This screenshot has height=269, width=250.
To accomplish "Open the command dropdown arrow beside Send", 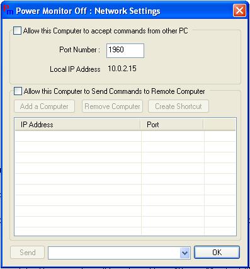I will pyautogui.click(x=185, y=253).
